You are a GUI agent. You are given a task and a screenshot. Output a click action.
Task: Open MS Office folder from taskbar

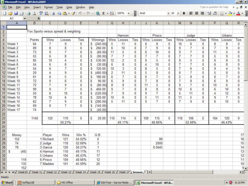tap(75, 183)
